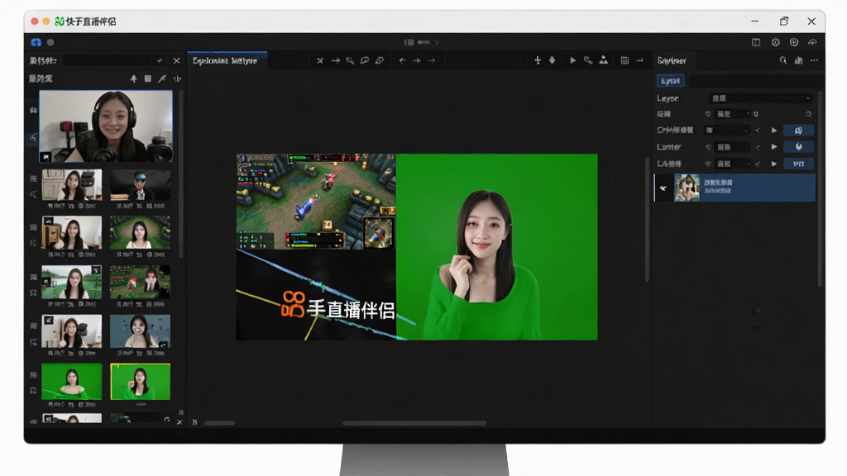Open the square list icon in the preview toolbar
The image size is (847, 476).
click(x=624, y=60)
